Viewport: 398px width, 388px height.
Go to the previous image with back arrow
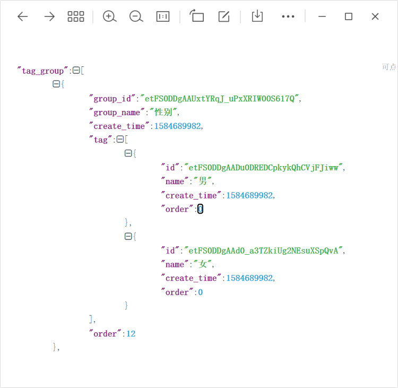click(x=22, y=16)
